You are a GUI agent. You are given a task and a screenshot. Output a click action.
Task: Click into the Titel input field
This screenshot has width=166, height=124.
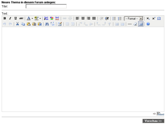46,6
